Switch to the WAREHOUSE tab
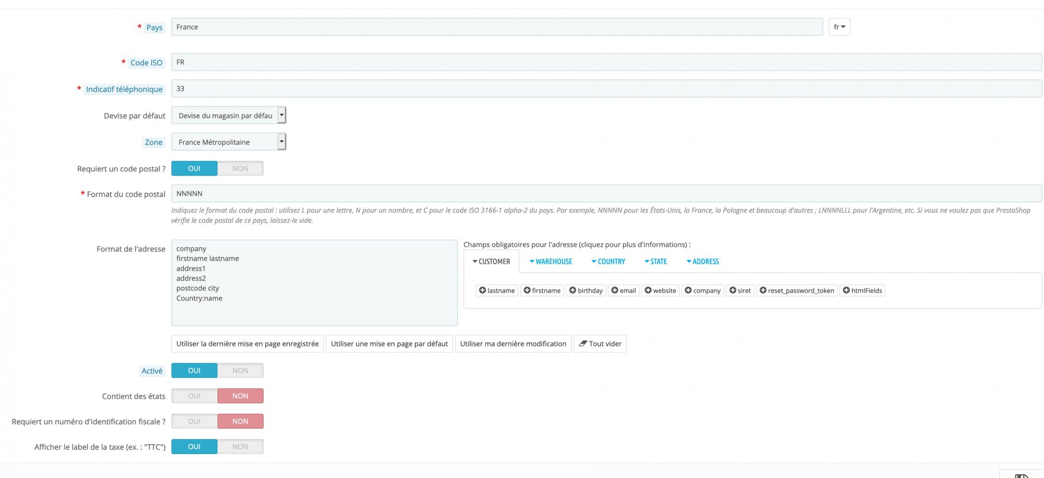This screenshot has height=478, width=1044. point(551,262)
